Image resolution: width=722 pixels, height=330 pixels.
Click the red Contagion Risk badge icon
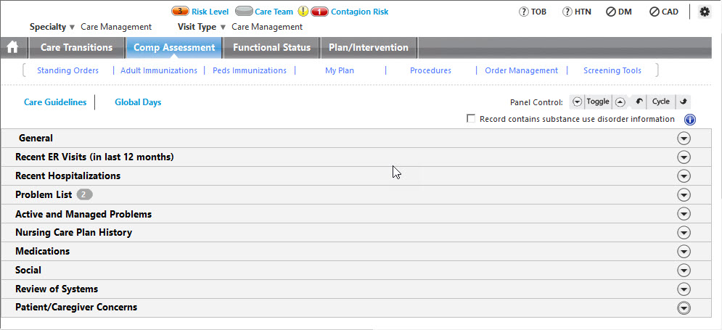[319, 12]
